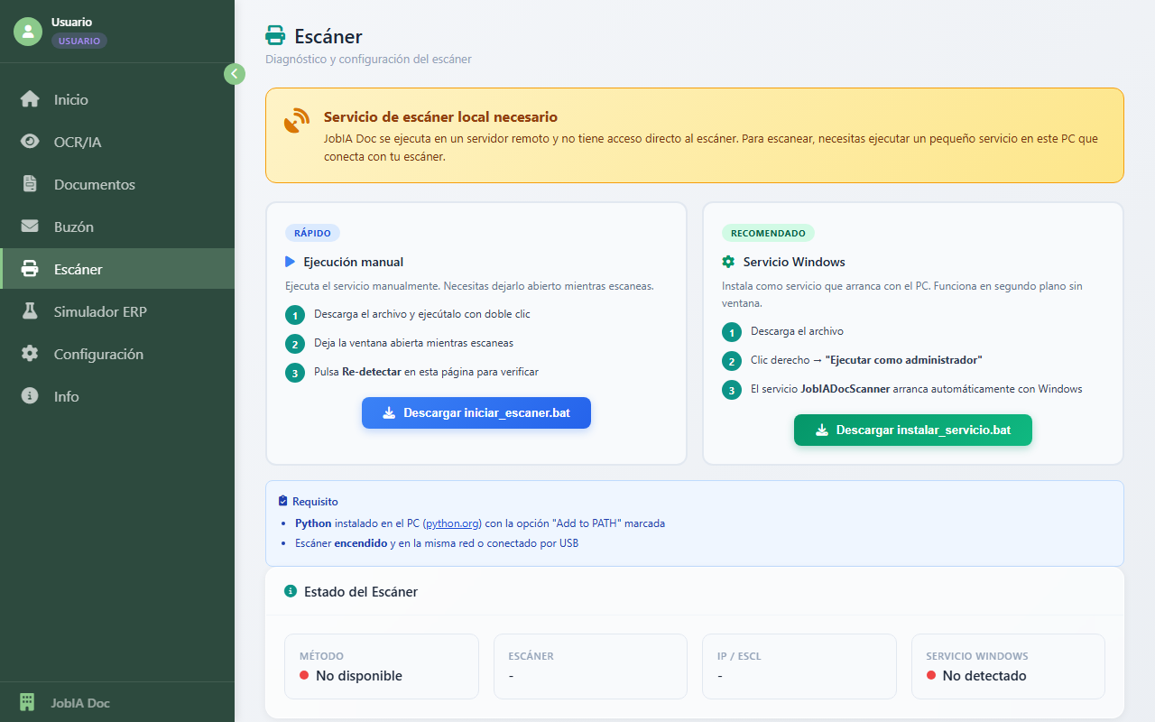Click the JobIA Doc building logo
Viewport: 1155px width, 722px height.
click(27, 702)
